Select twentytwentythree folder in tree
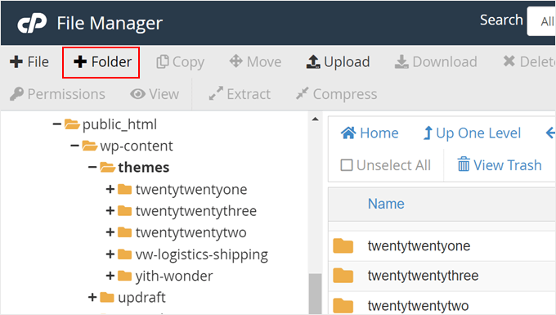 pos(187,211)
